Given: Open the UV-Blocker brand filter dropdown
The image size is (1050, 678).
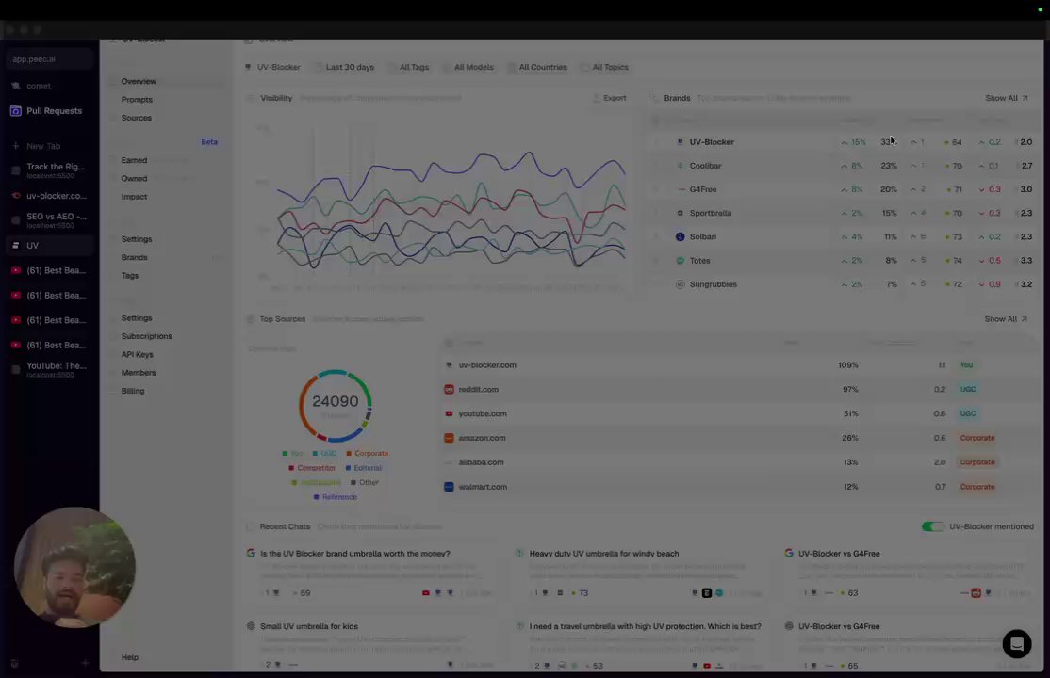Looking at the screenshot, I should pyautogui.click(x=272, y=67).
